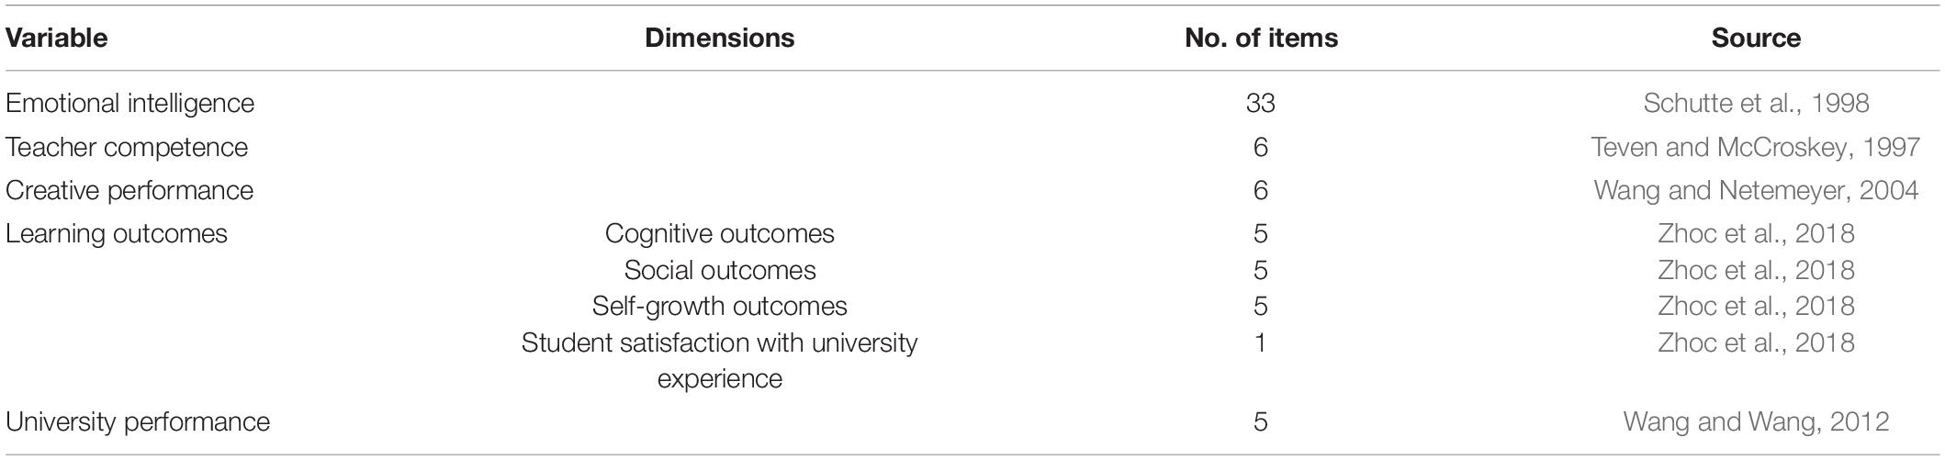
Task: Click the Emotional intelligence row label
Action: 130,103
